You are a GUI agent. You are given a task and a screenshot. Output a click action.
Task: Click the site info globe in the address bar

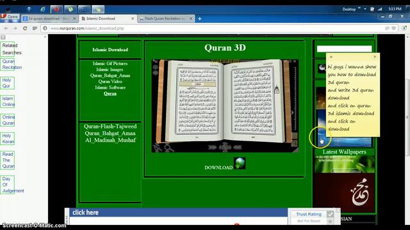[45, 28]
